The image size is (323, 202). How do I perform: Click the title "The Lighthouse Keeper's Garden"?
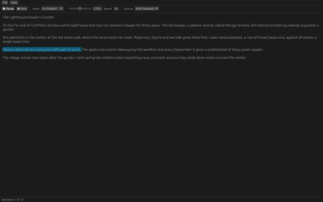[x=29, y=17]
